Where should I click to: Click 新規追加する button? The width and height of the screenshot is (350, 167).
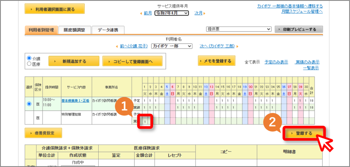pyautogui.click(x=74, y=61)
